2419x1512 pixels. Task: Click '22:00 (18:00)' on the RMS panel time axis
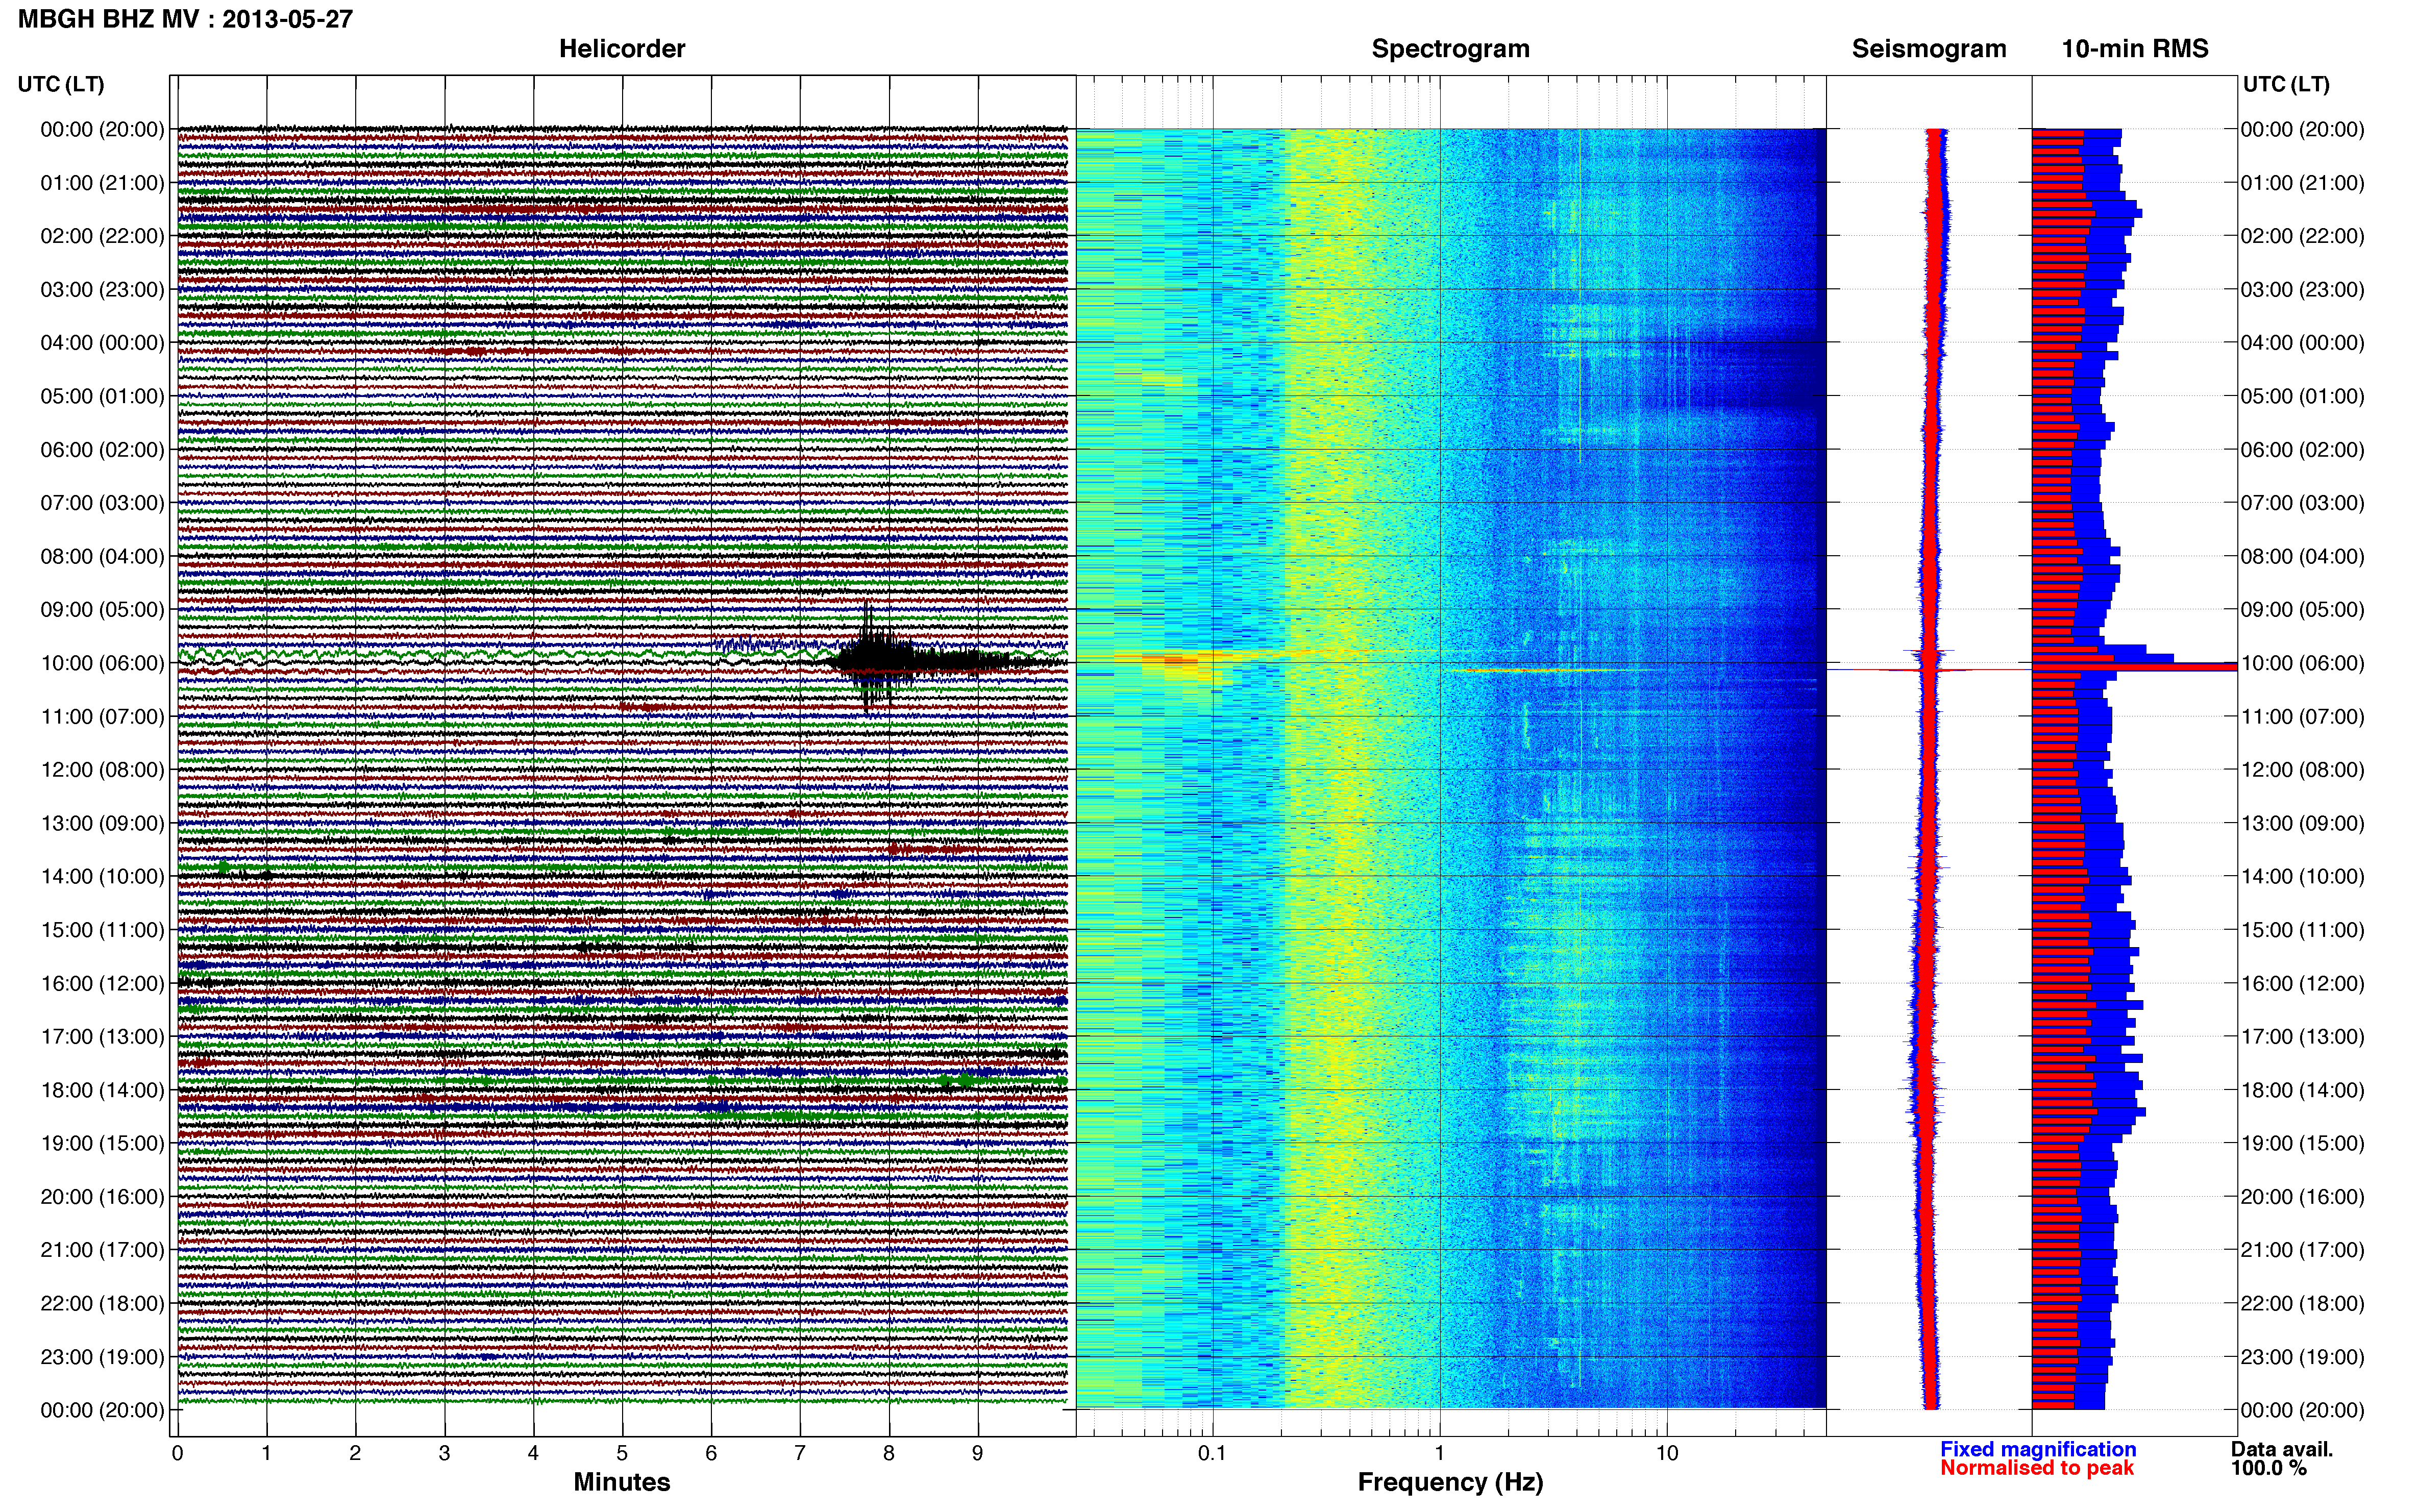point(2303,1303)
